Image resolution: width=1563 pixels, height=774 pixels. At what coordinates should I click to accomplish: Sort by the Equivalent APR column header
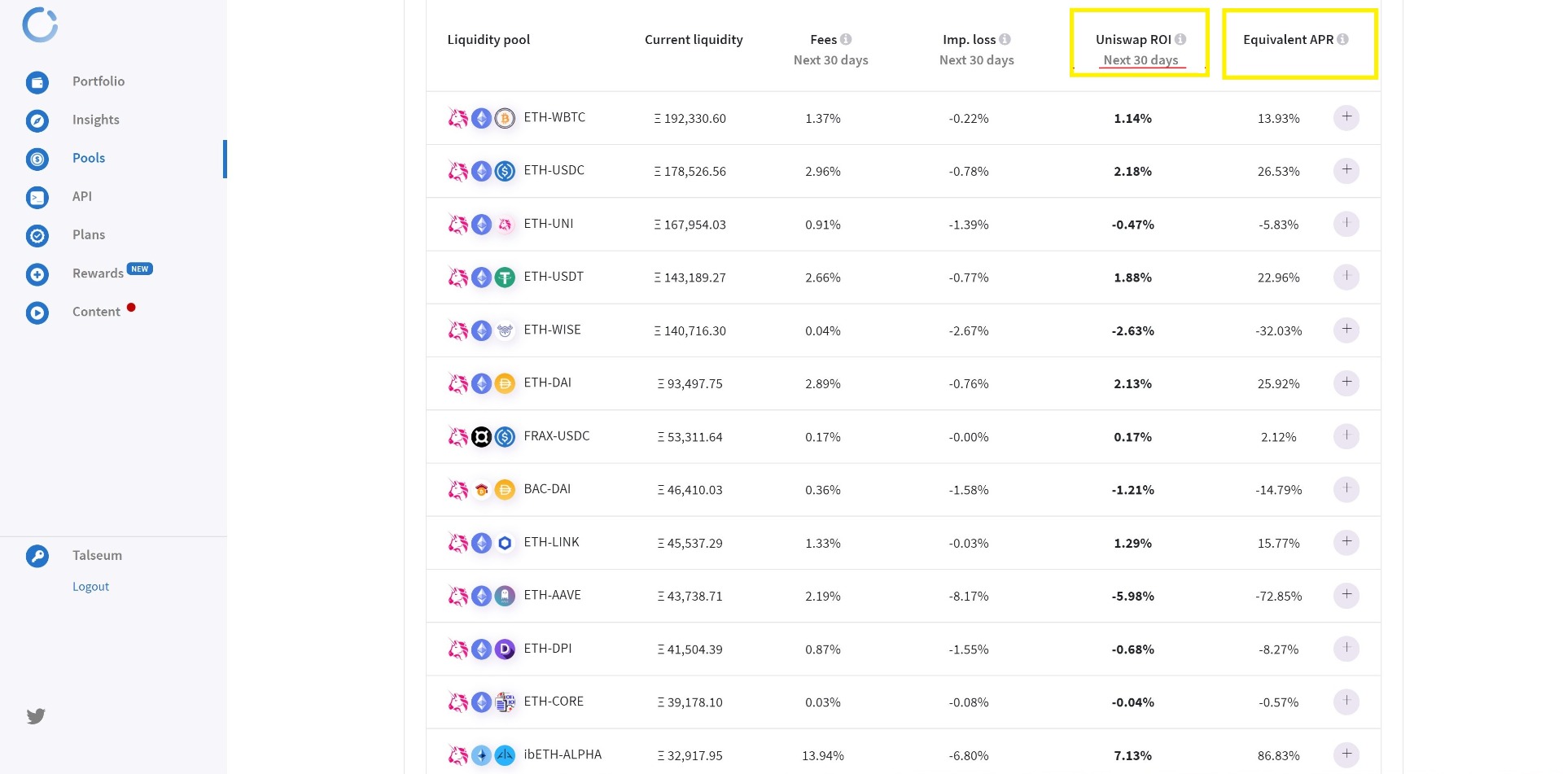[1288, 39]
